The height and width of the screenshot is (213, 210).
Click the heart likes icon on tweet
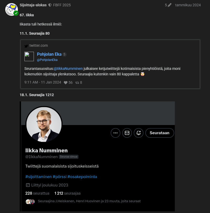click(66, 82)
